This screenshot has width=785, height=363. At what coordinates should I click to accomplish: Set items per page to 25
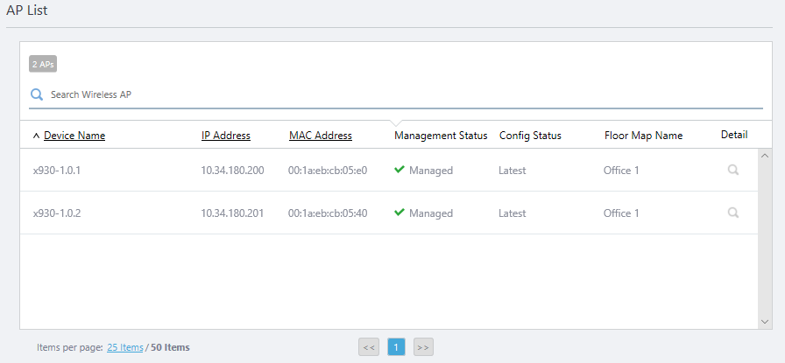pyautogui.click(x=125, y=347)
